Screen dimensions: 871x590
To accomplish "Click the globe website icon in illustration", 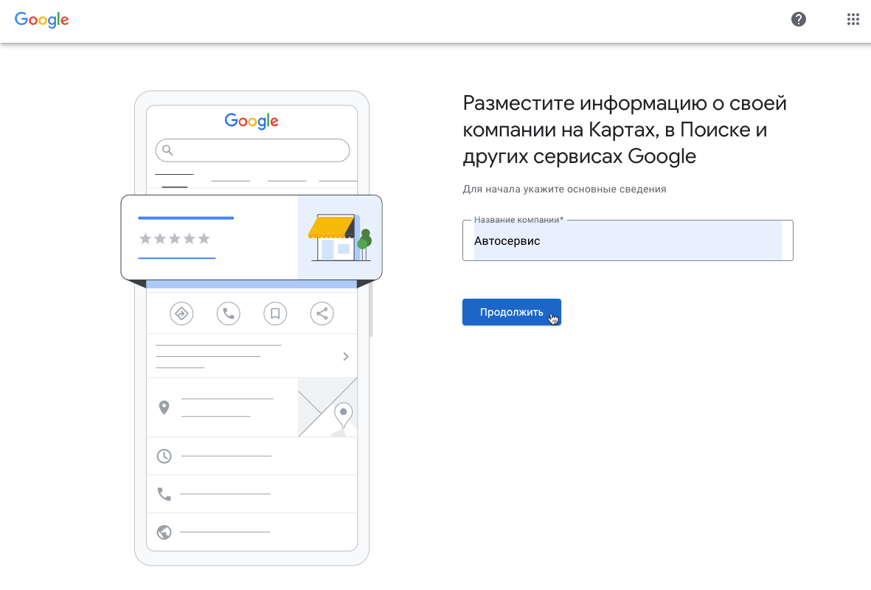I will 164,532.
